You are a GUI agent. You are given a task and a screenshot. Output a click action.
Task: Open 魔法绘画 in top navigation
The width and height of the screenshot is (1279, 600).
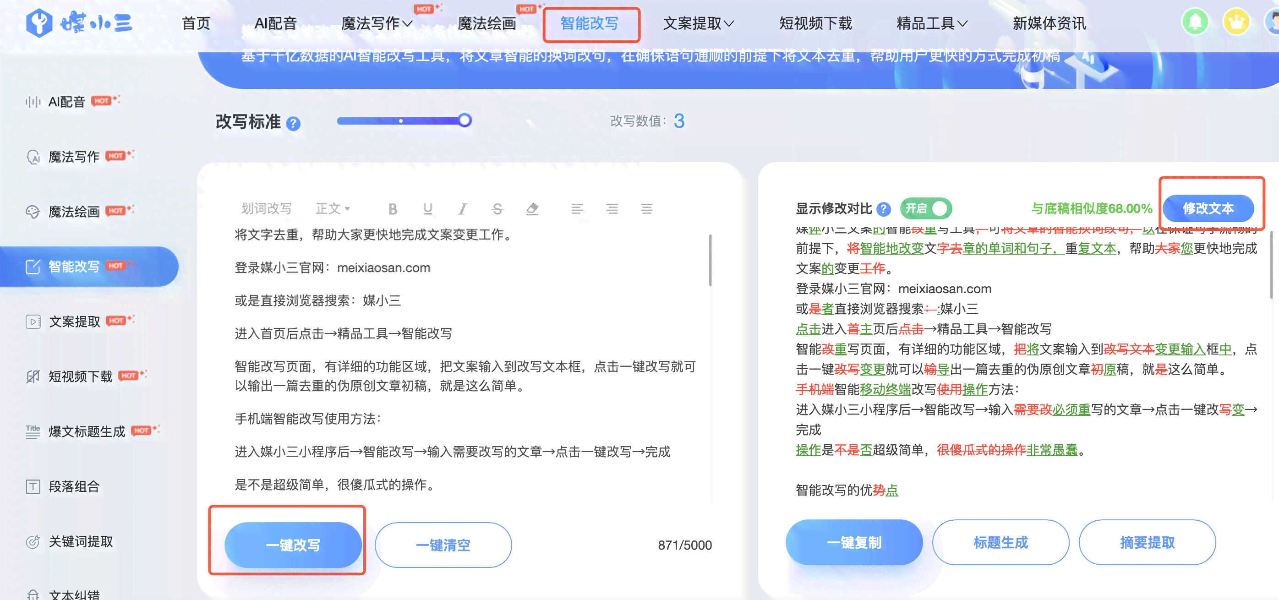pyautogui.click(x=486, y=23)
